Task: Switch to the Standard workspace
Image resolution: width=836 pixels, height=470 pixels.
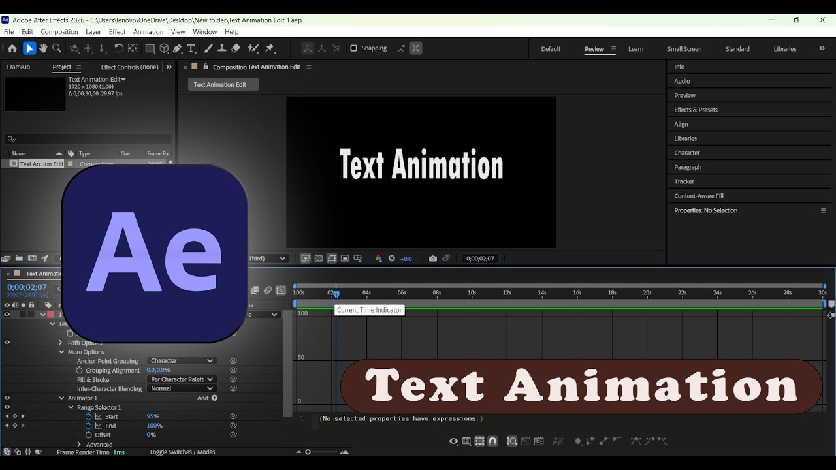Action: tap(737, 49)
